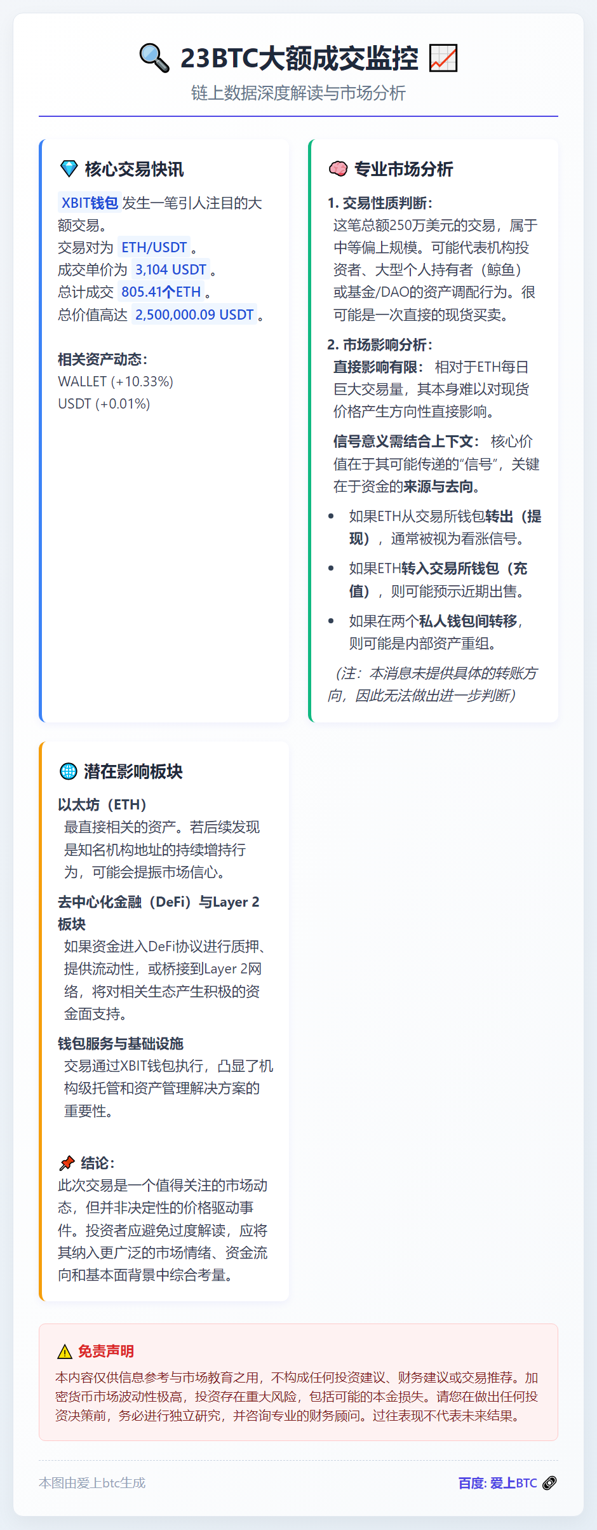This screenshot has height=1530, width=597.
Task: Click the 3,104 USDT price tag
Action: [171, 269]
